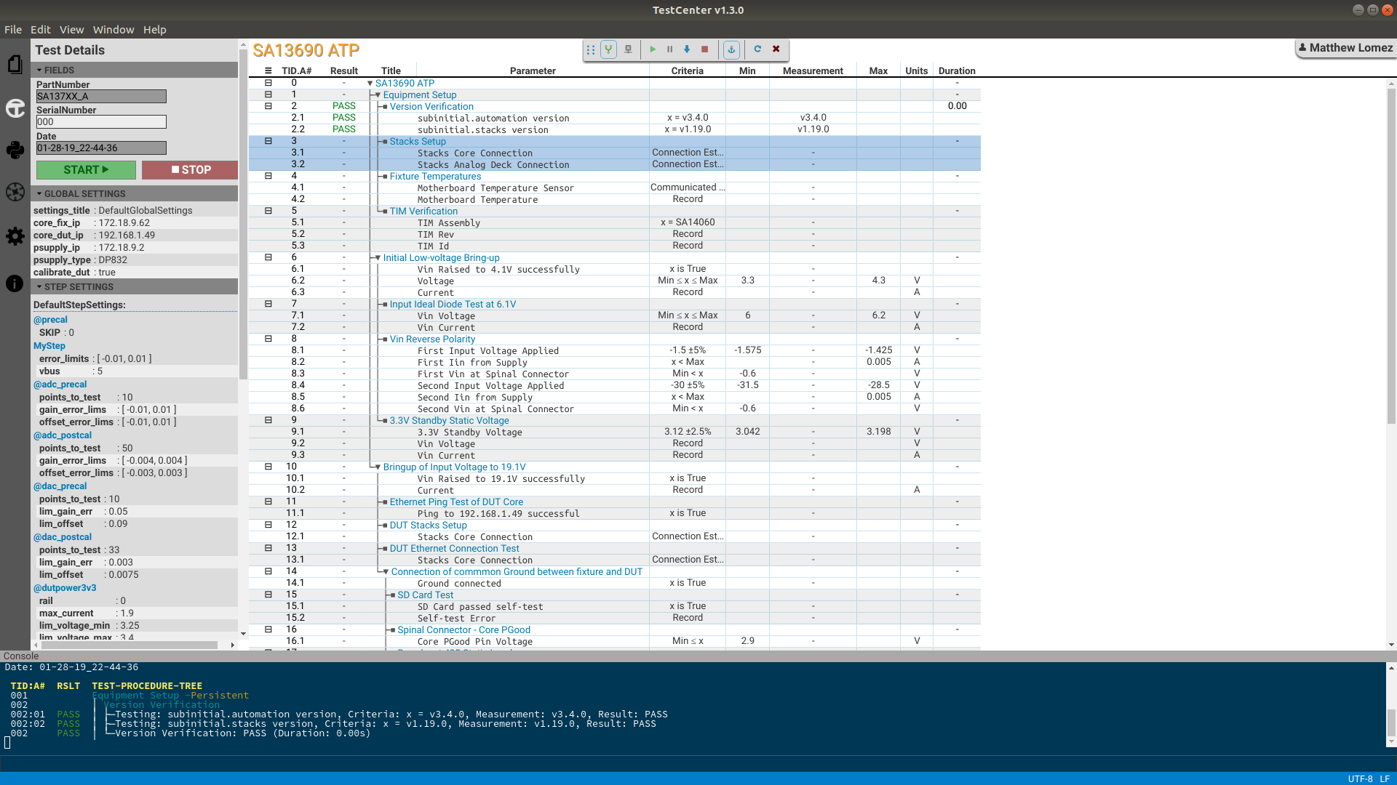Open the Help menu
The image size is (1397, 785).
155,29
